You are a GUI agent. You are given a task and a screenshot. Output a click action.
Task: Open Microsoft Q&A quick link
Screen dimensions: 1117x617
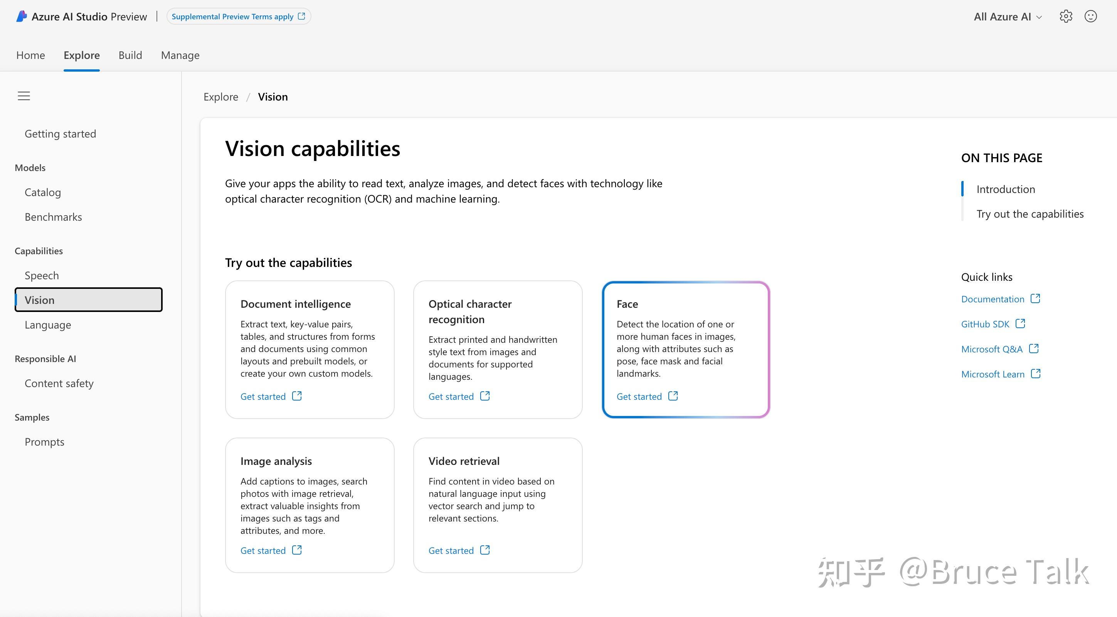click(992, 349)
